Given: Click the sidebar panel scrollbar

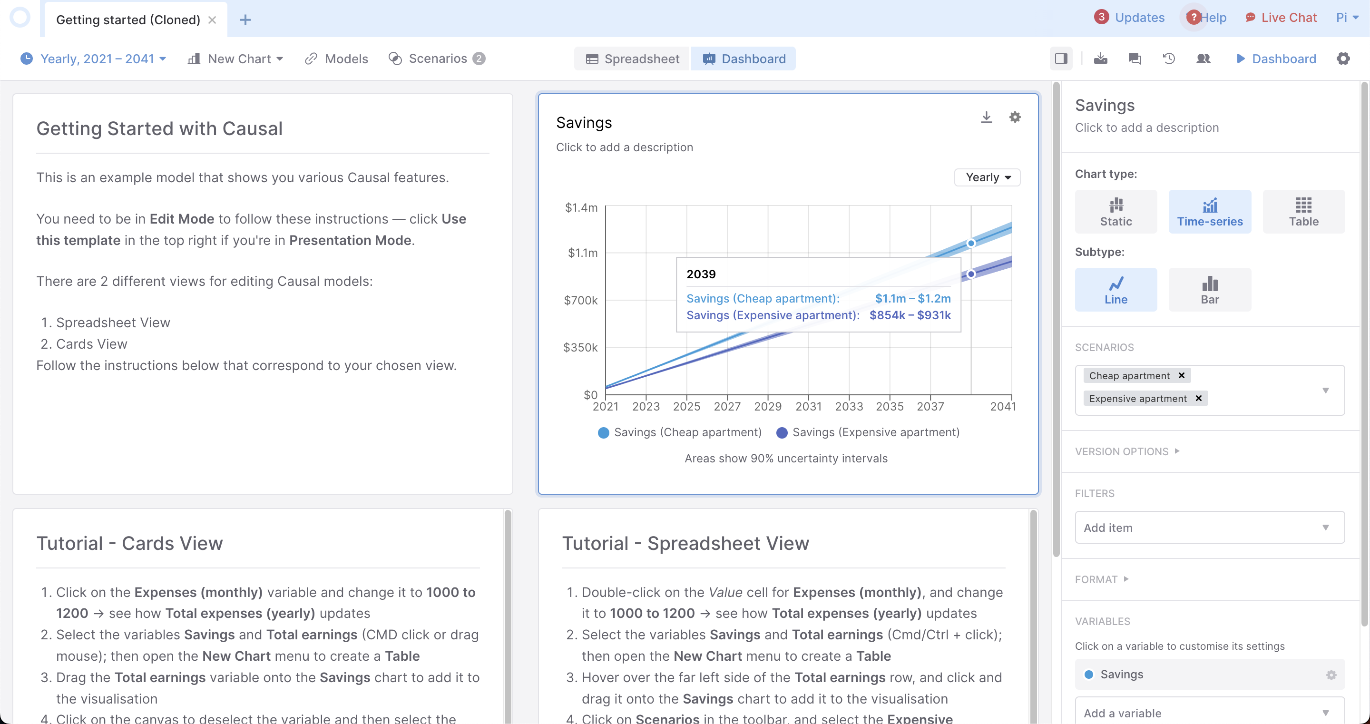Looking at the screenshot, I should tap(1365, 354).
